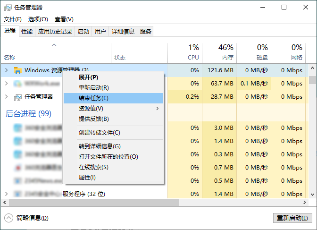
Task: Select the 任务管理器 process name
Action: [x=39, y=97]
